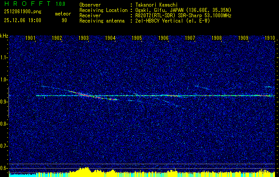Click the 1905 time marker

tap(137, 38)
